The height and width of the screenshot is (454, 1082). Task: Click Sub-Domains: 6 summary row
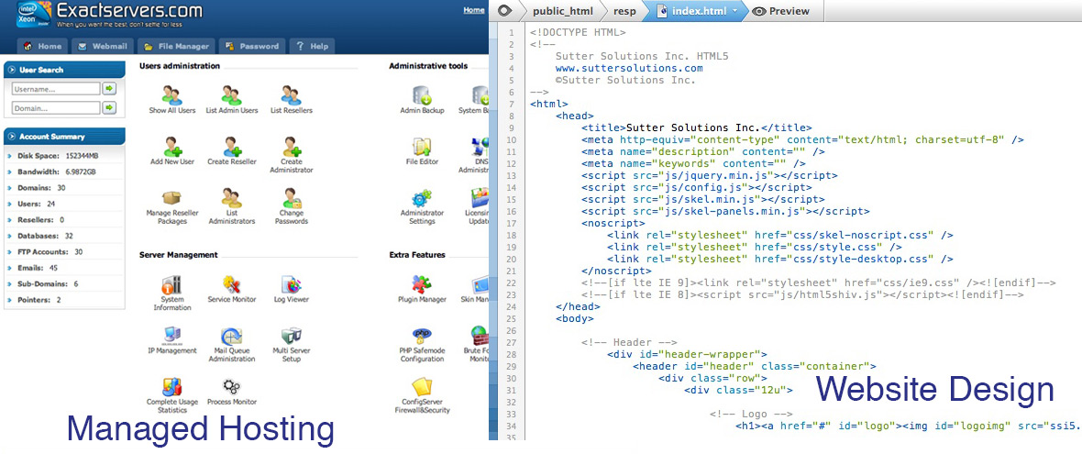click(x=64, y=283)
